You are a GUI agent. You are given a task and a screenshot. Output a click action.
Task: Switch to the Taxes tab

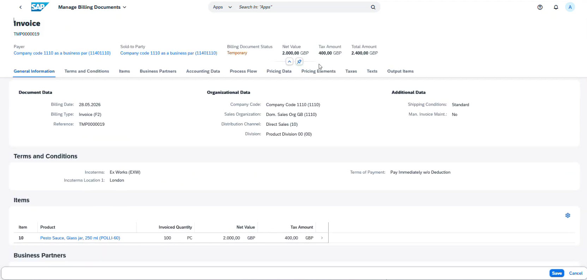click(x=351, y=71)
